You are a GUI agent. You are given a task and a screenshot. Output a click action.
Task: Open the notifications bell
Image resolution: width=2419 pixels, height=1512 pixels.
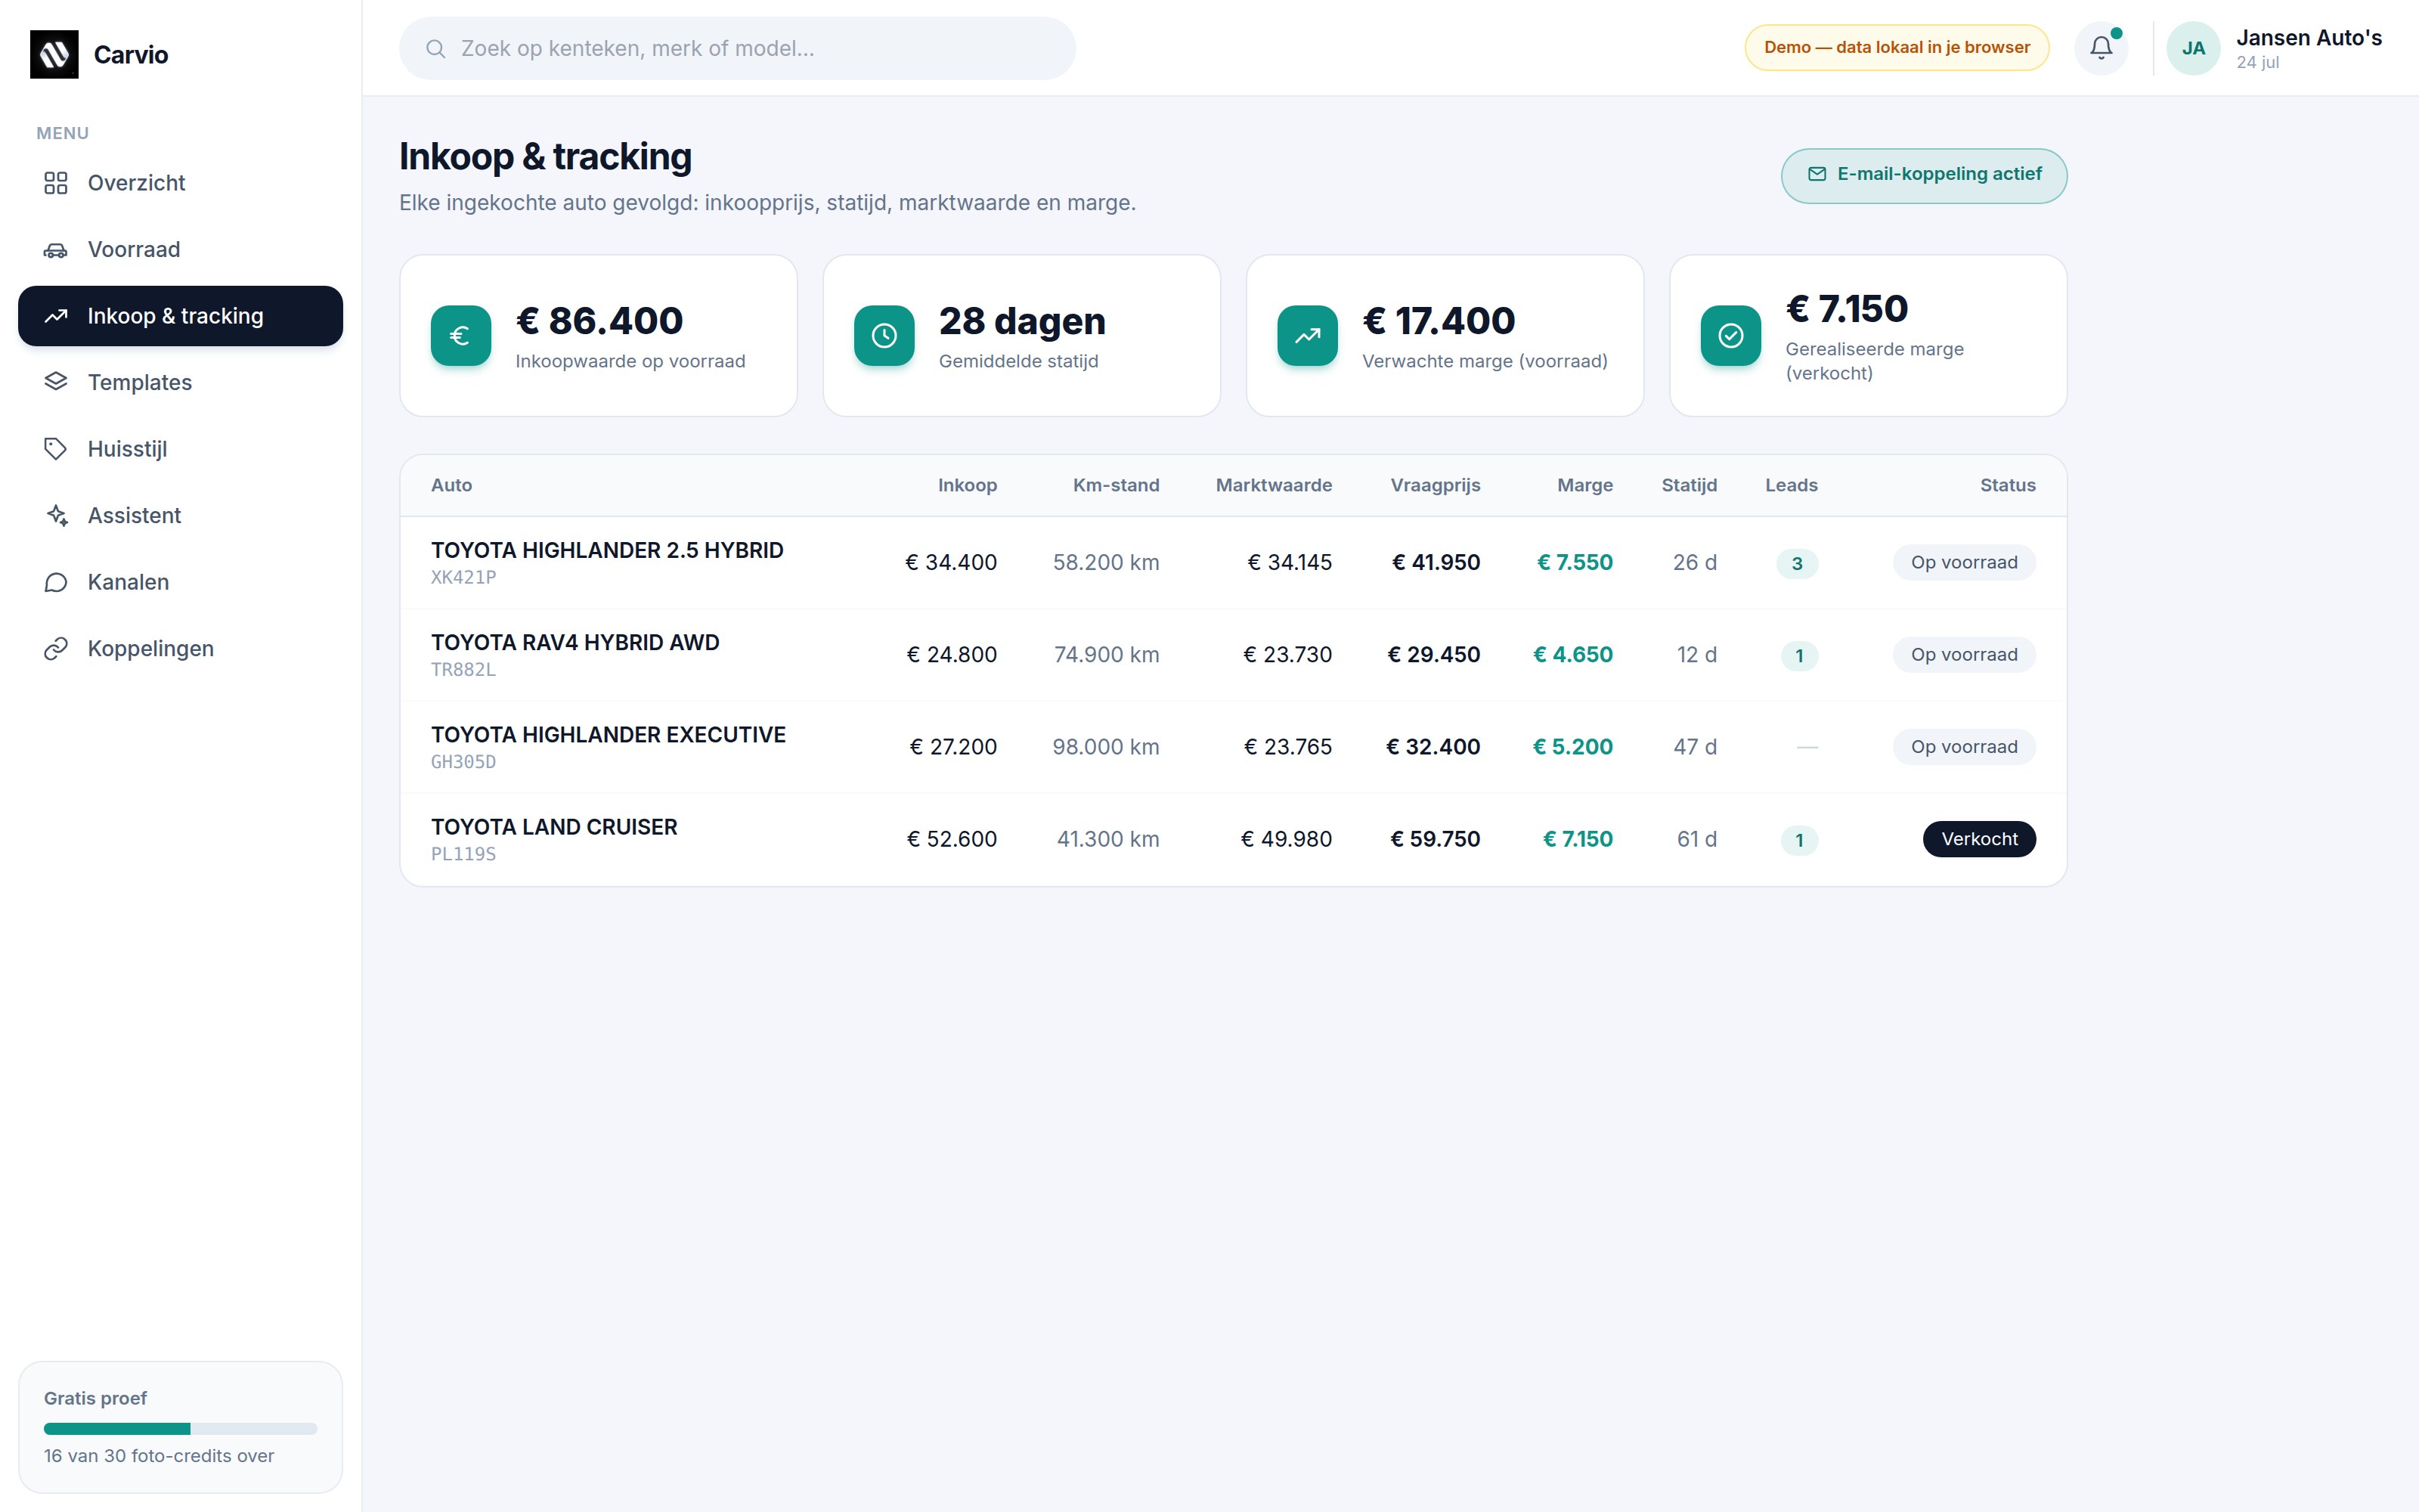2102,48
